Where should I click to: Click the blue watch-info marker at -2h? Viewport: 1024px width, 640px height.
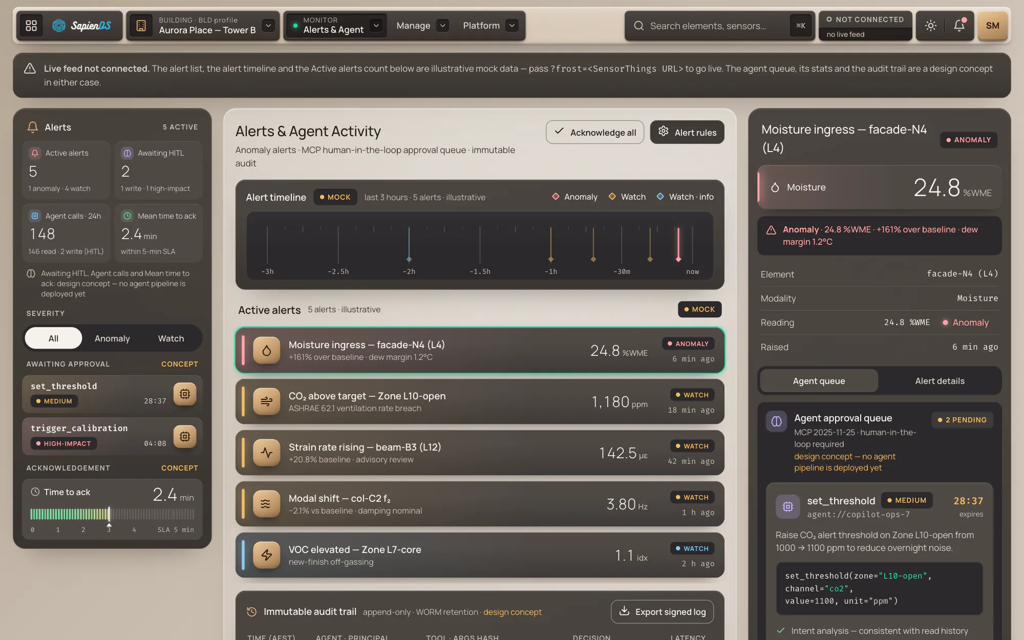[409, 260]
